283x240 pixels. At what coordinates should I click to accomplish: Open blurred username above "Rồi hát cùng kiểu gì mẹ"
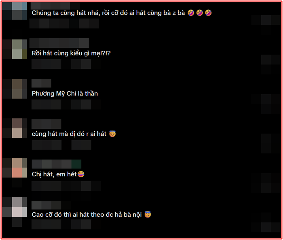coord(59,43)
